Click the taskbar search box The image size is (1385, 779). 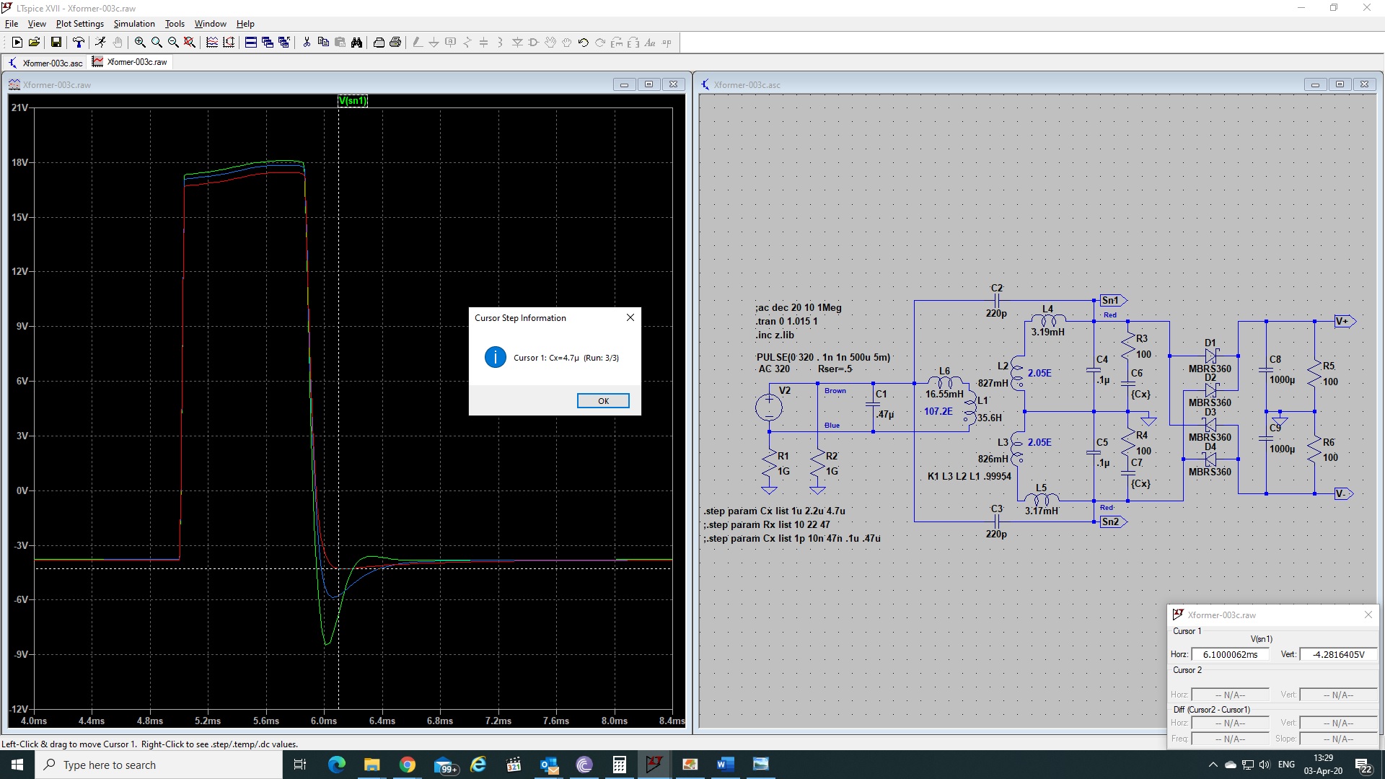159,765
